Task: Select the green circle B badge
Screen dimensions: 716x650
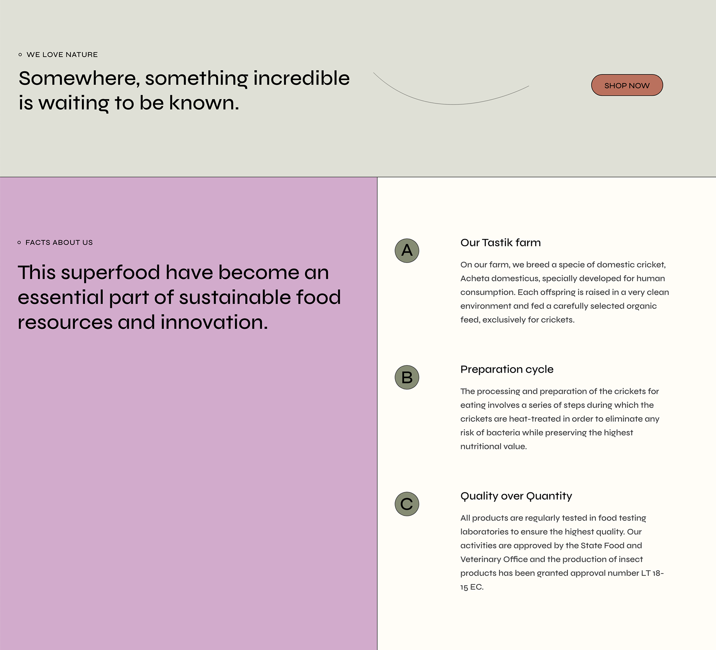Action: click(407, 377)
